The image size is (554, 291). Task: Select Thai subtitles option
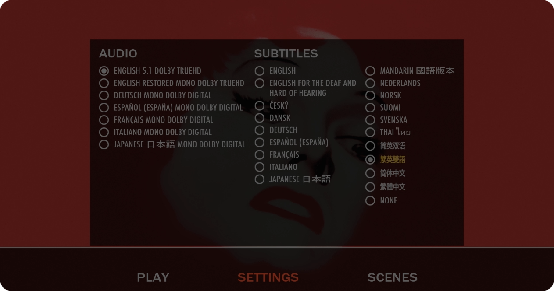pyautogui.click(x=388, y=132)
